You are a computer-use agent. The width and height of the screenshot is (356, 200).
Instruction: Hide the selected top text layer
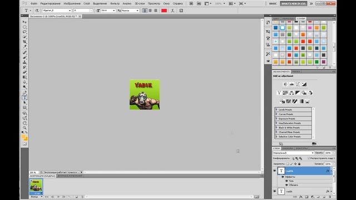274,171
